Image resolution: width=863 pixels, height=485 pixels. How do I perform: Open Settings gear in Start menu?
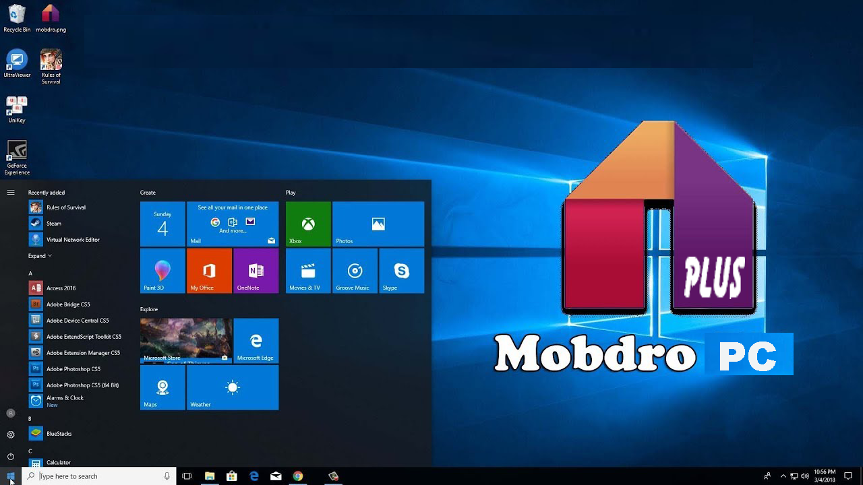pos(11,434)
